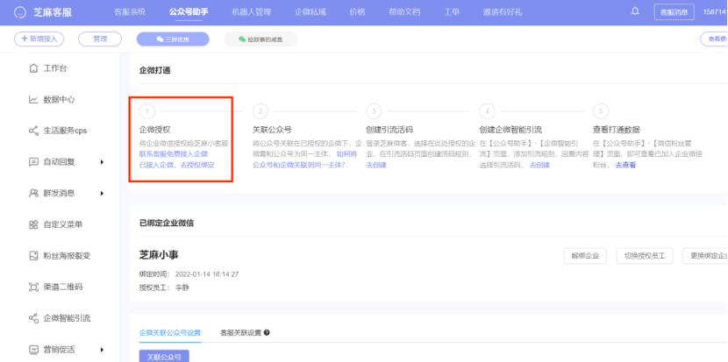This screenshot has width=728, height=362.
Task: Select the purple highlighted account pill
Action: pyautogui.click(x=173, y=39)
